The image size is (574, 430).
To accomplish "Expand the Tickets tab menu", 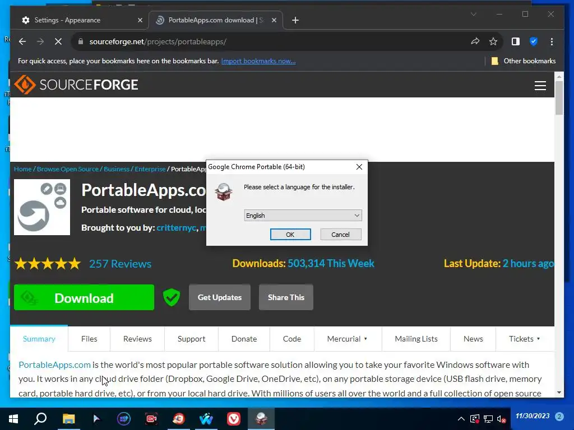I will tap(525, 339).
